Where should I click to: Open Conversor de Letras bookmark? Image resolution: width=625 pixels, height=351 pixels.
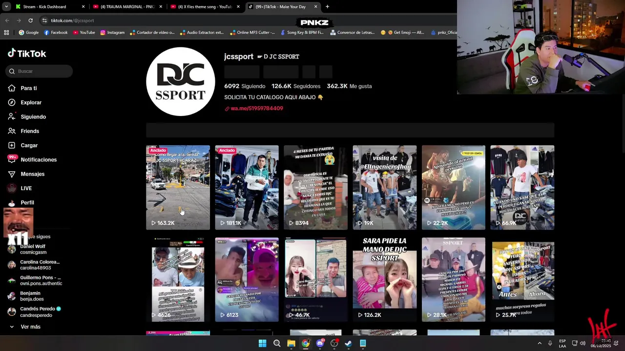point(353,33)
